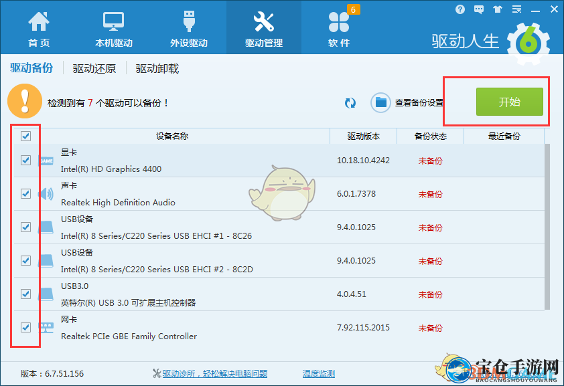Uncheck the Realtek High Definition Audio checkbox
564x386 pixels.
point(25,193)
